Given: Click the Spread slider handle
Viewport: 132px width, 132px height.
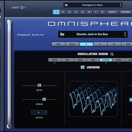Looking at the screenshot, I should 44,99.
